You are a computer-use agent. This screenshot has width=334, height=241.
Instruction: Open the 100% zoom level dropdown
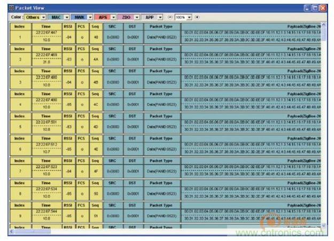pos(189,17)
